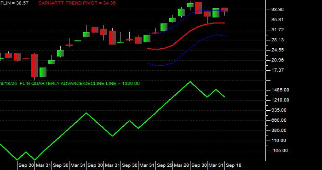
Task: Click the 1485.00 advance/decline axis value
Action: tap(280, 90)
